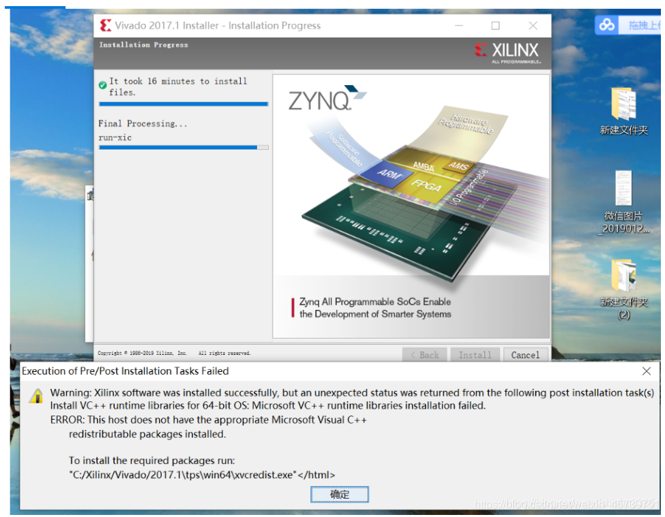Minimize the Vivado installer window
The width and height of the screenshot is (665, 517).
459,26
